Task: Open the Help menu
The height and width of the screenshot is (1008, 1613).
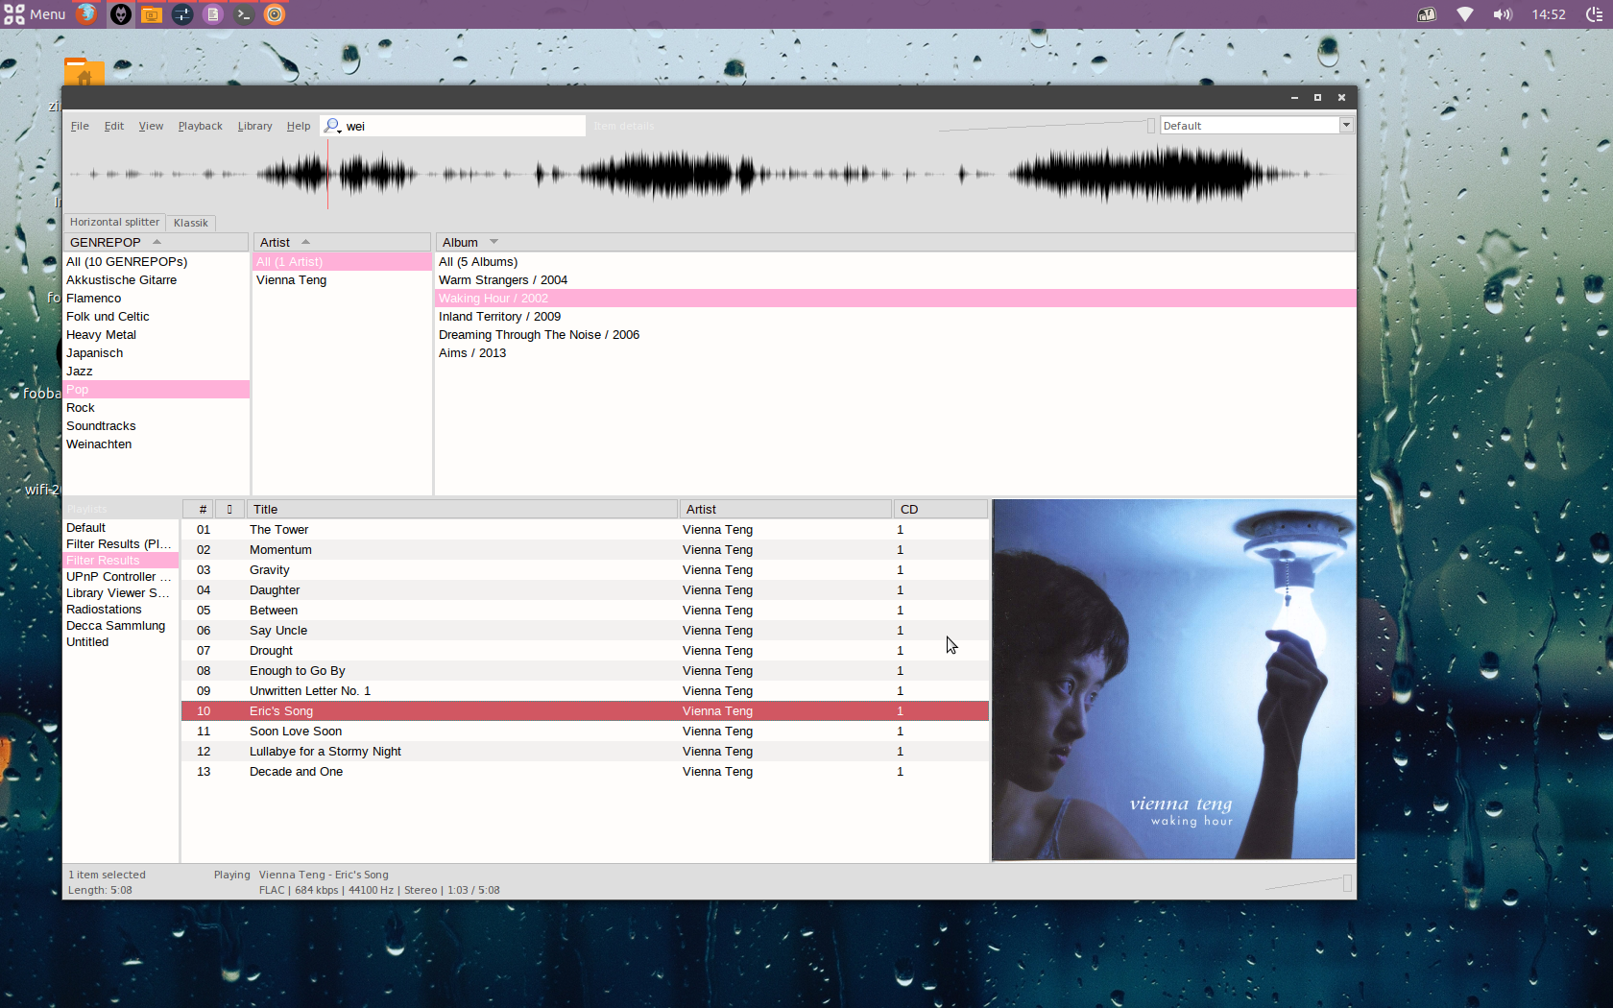Action: [x=299, y=126]
